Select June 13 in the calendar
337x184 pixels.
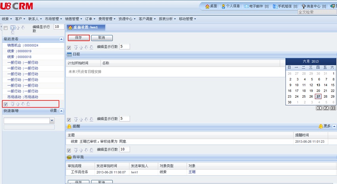(x=318, y=85)
